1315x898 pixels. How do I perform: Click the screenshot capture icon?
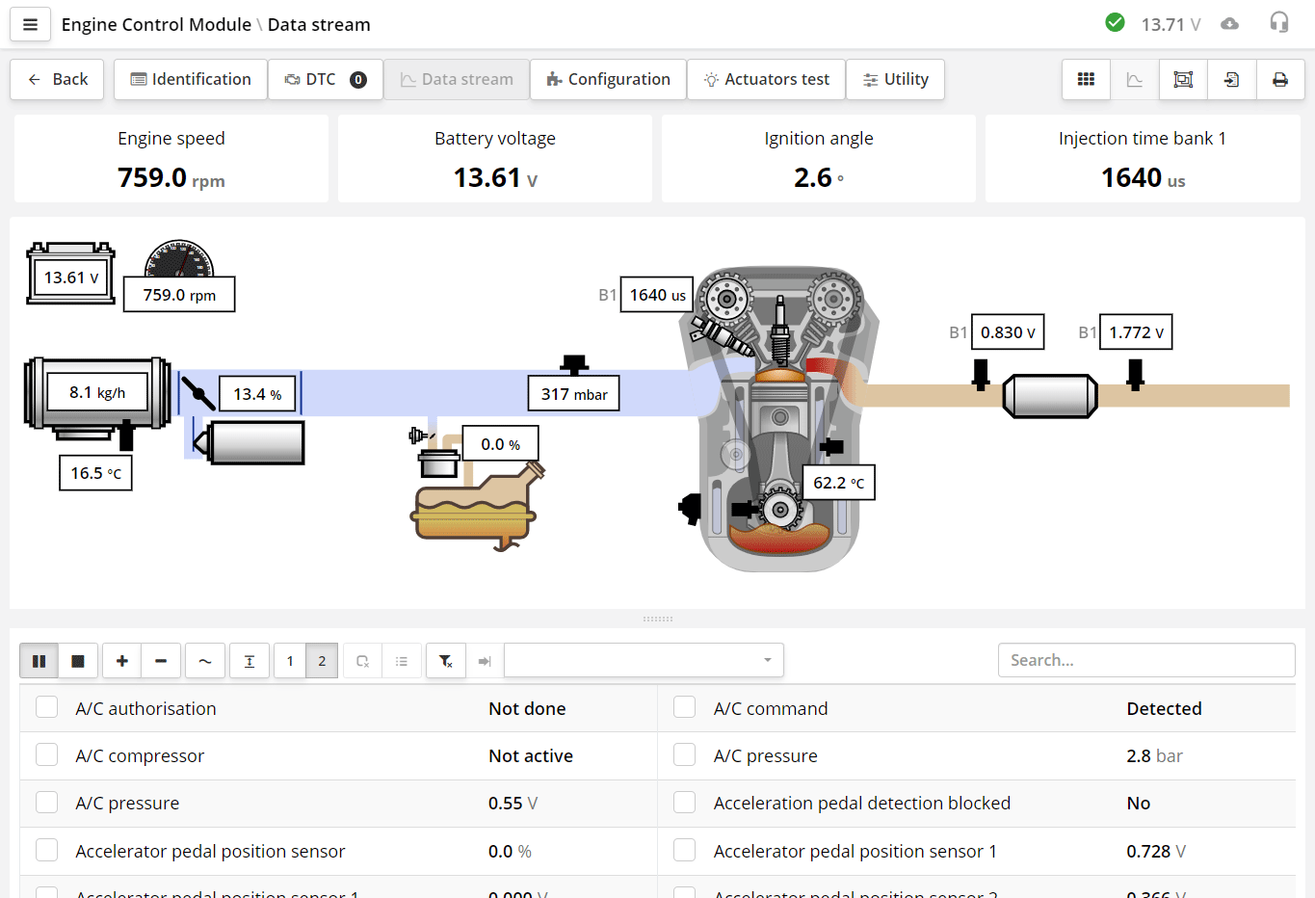point(1183,79)
